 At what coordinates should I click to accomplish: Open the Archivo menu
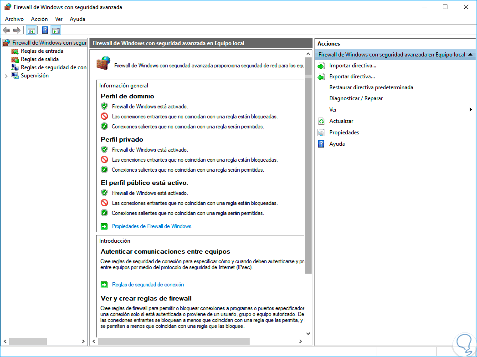[14, 19]
